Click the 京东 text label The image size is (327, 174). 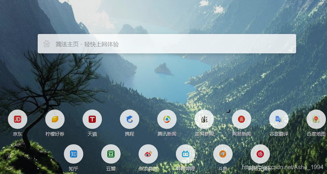(x=18, y=134)
